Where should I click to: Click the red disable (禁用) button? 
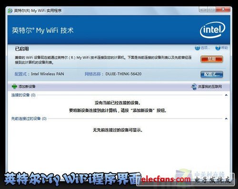[x=212, y=59]
